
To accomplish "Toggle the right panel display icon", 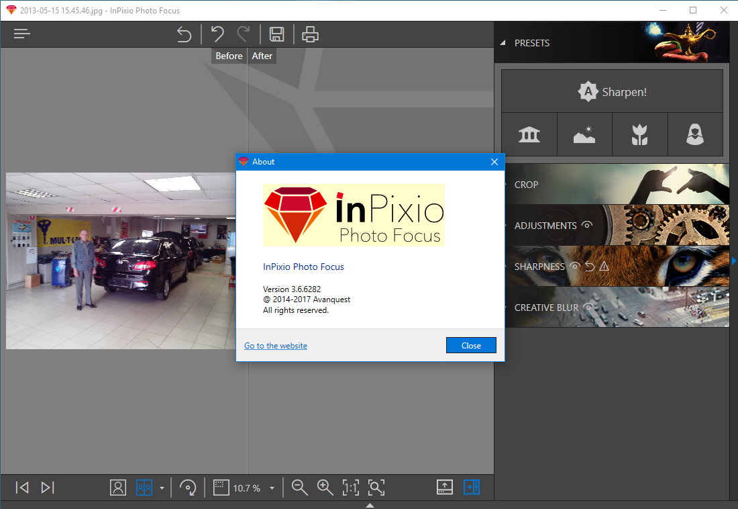I will pyautogui.click(x=472, y=488).
